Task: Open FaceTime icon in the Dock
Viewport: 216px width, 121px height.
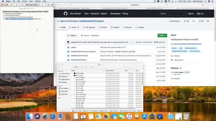Action: [122, 117]
